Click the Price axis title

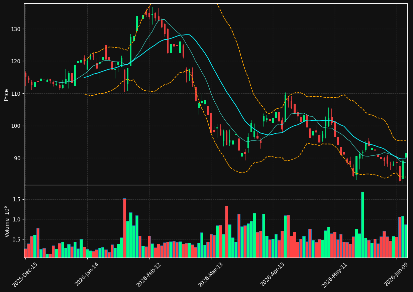(6, 95)
